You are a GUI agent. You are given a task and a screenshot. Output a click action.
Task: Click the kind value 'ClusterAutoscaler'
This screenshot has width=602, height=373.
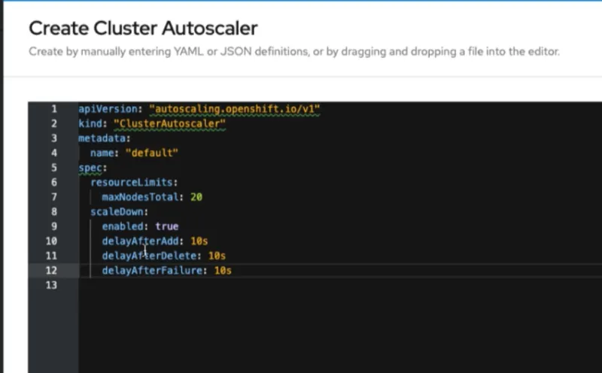(x=170, y=123)
